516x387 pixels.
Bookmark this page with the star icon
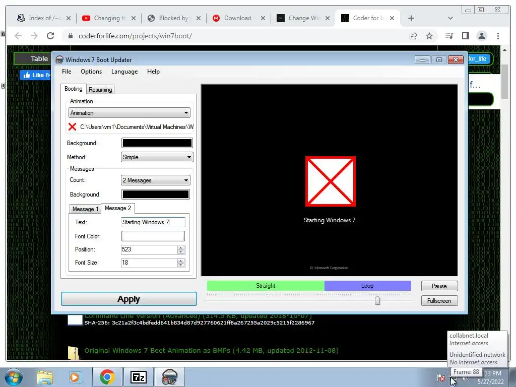pyautogui.click(x=429, y=36)
